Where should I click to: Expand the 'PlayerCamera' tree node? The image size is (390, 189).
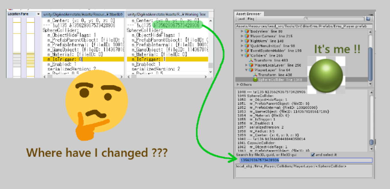[x=242, y=36]
